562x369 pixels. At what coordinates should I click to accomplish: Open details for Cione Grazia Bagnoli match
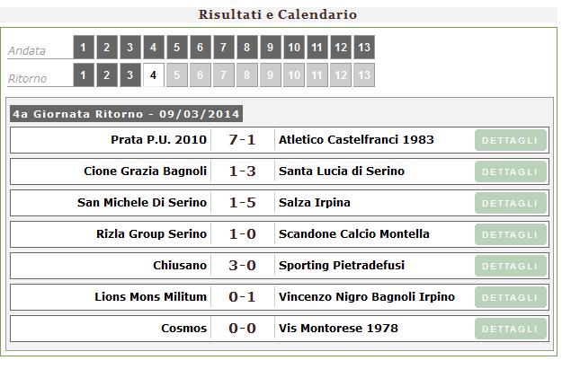tap(510, 171)
